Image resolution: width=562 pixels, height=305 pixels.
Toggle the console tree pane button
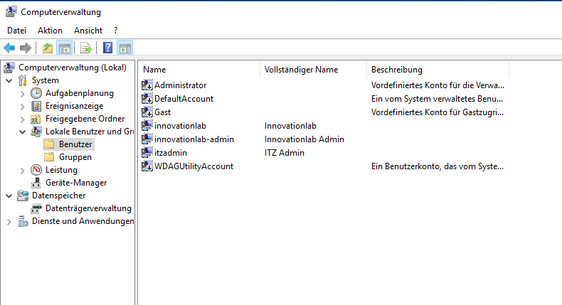pos(64,48)
